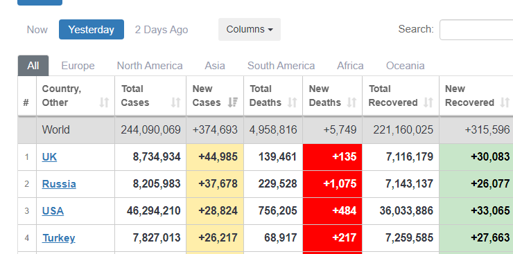Open the Oceania tab

[406, 66]
